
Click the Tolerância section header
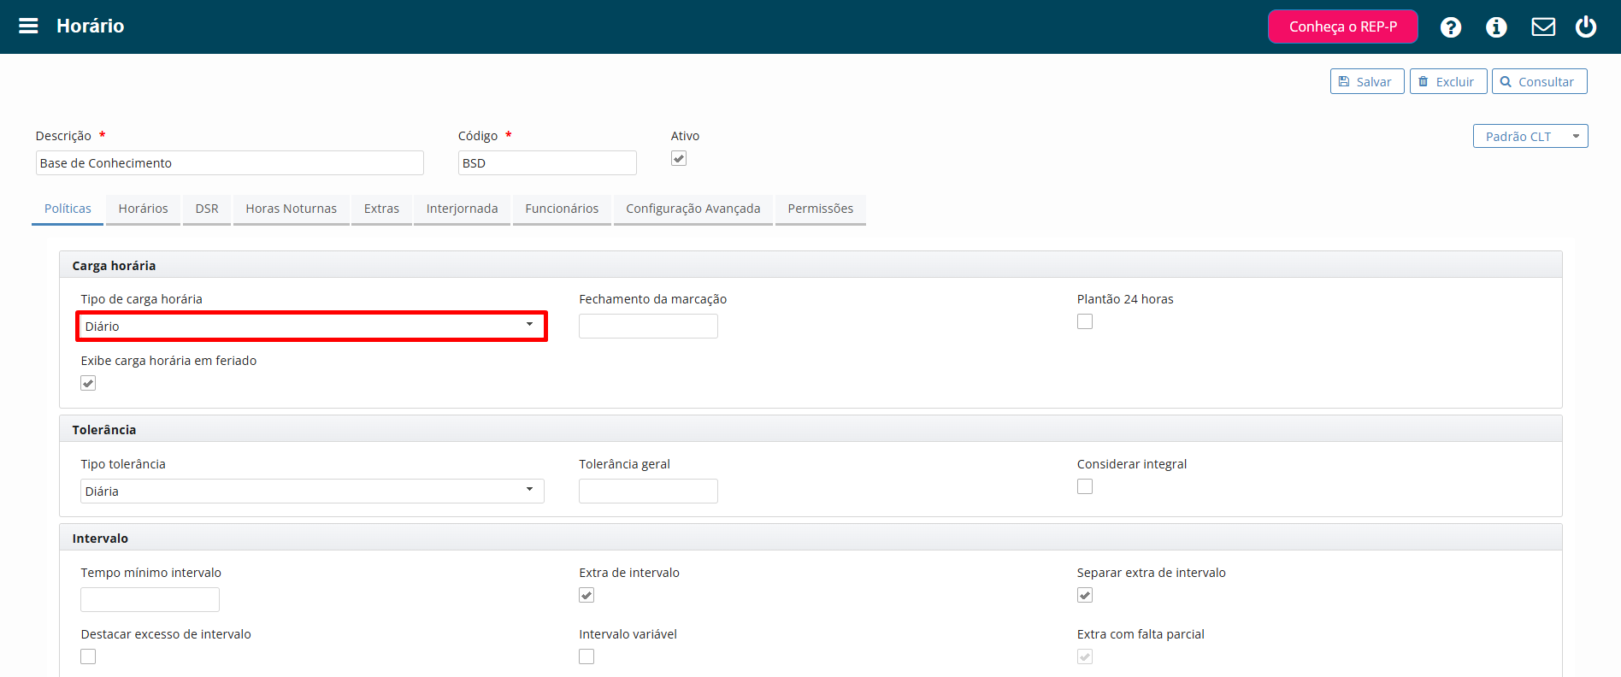click(810, 429)
